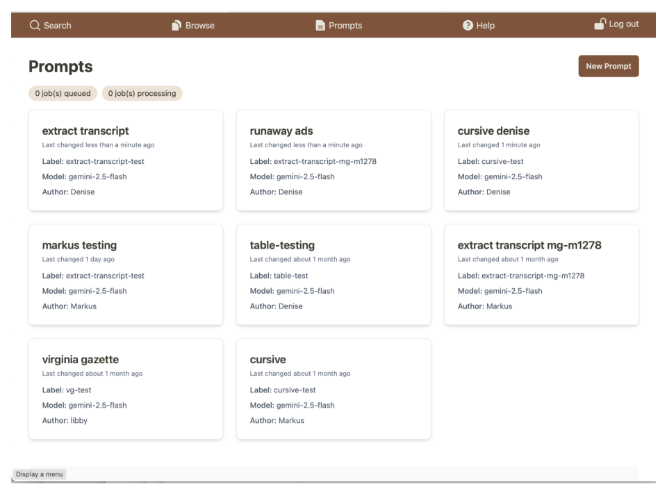This screenshot has height=500, width=667.
Task: Click the magnifying glass Search icon
Action: click(35, 25)
